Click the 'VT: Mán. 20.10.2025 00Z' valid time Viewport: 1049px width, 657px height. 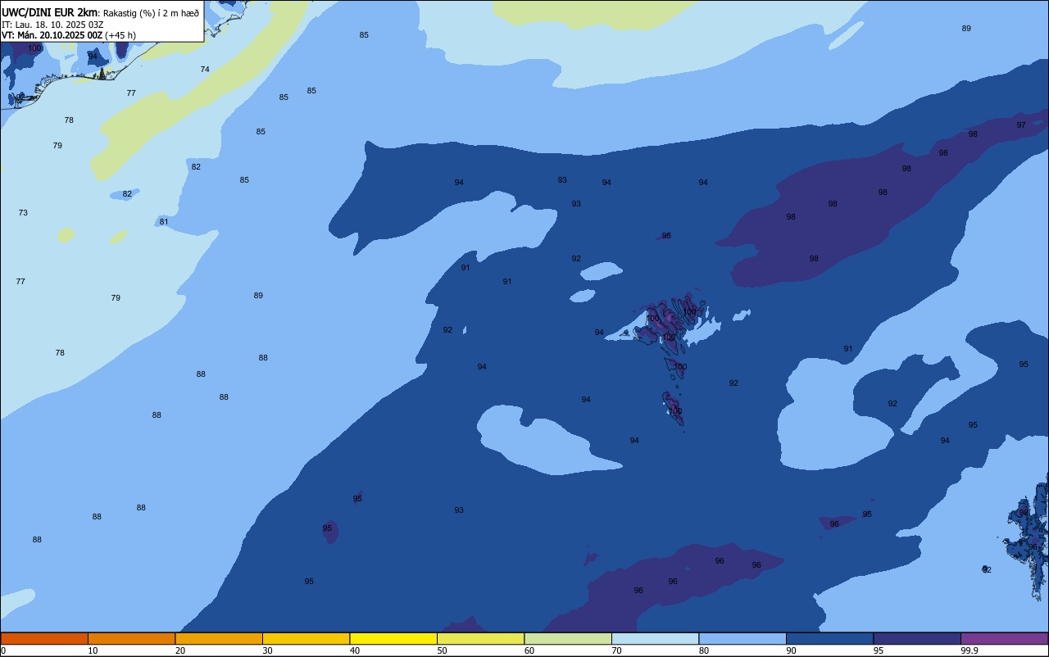52,35
